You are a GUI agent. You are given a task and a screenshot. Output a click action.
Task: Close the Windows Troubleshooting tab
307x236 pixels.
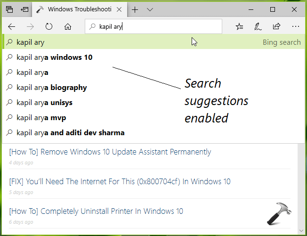[x=119, y=9]
